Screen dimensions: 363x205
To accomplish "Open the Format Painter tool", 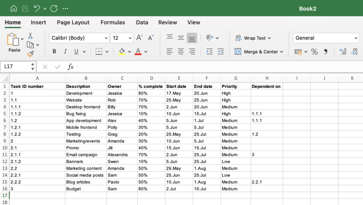I will [x=31, y=54].
